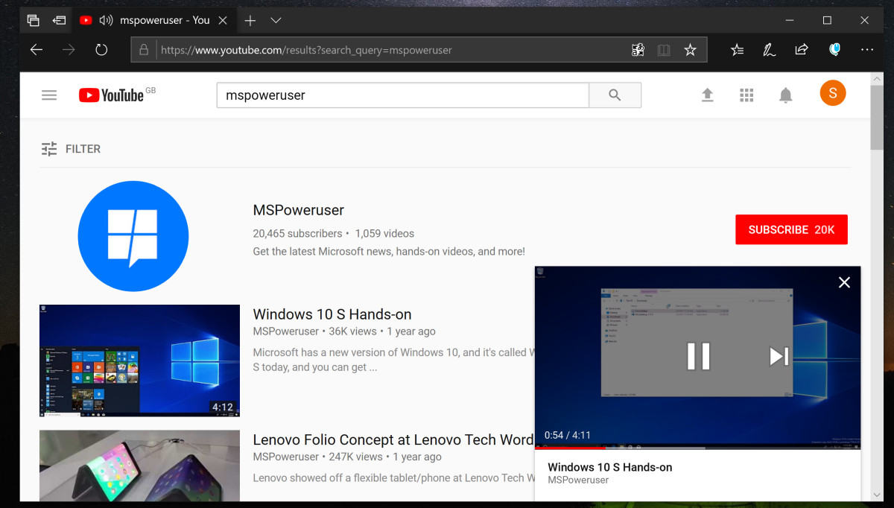Seek using the miniplayer progress bar
Image resolution: width=894 pixels, height=508 pixels.
tap(697, 448)
